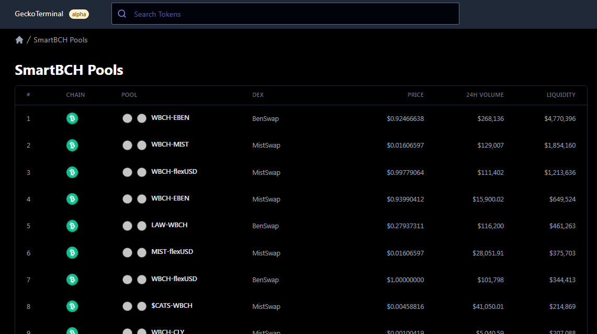Click price $1.00000000
Screen dimensions: 597x334
click(405, 280)
